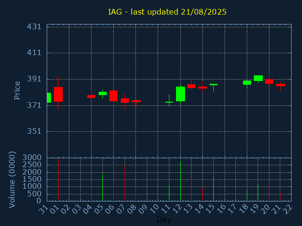Select the 1000 volume axis label

coord(32,186)
